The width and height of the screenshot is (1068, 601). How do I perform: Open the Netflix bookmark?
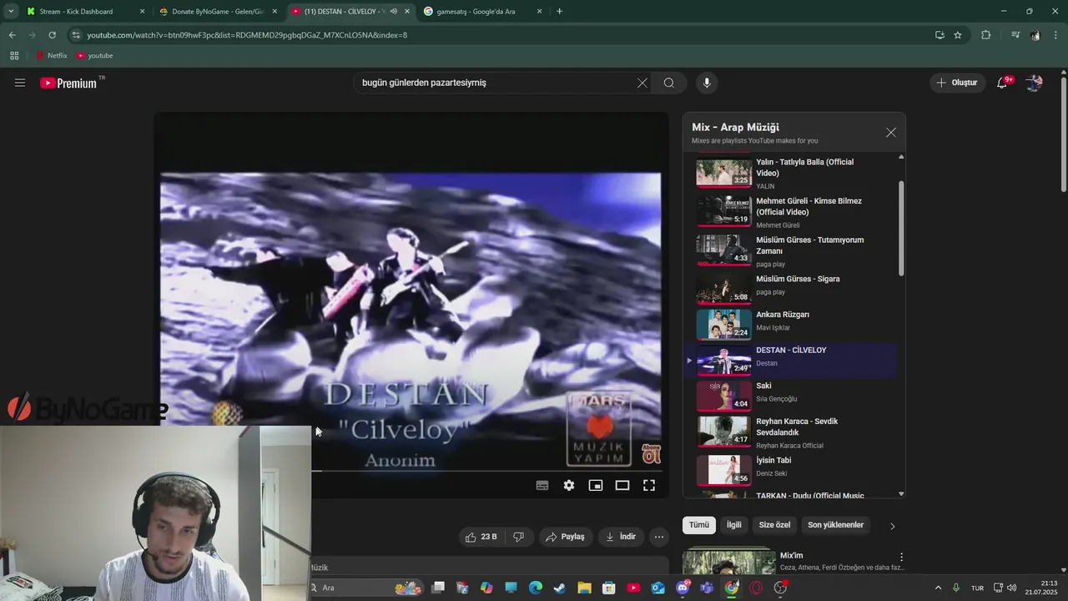pyautogui.click(x=52, y=56)
